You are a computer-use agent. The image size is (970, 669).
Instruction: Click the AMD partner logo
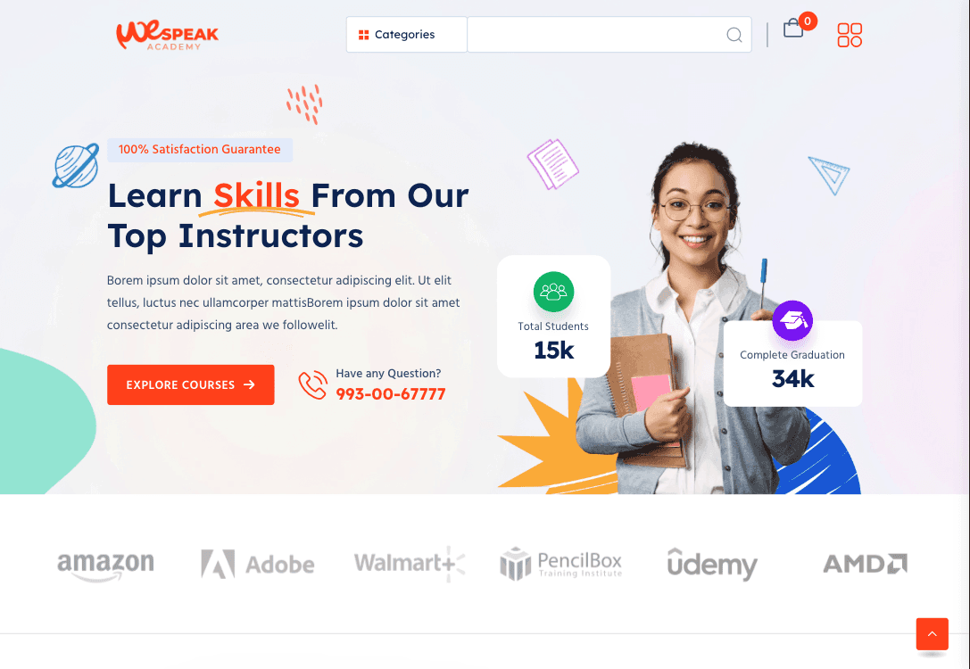[865, 564]
